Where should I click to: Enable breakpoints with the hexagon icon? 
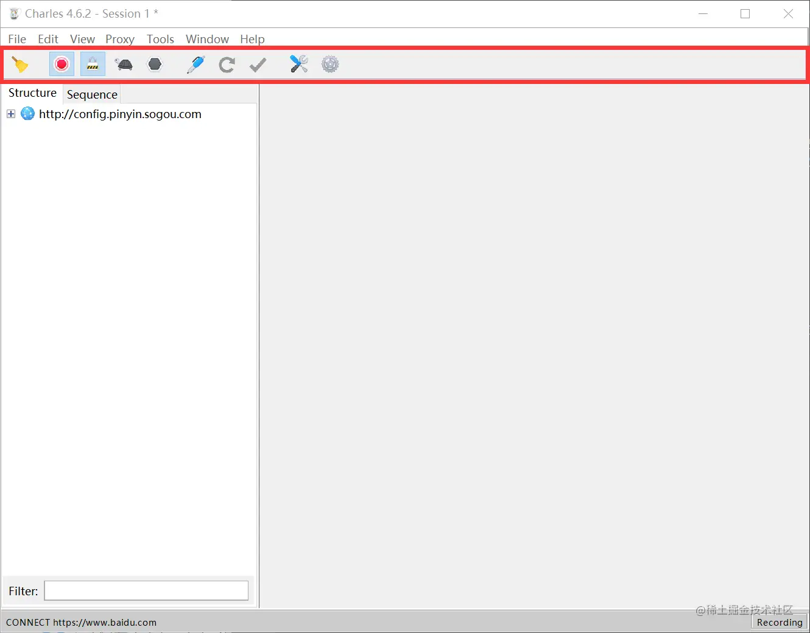tap(155, 64)
